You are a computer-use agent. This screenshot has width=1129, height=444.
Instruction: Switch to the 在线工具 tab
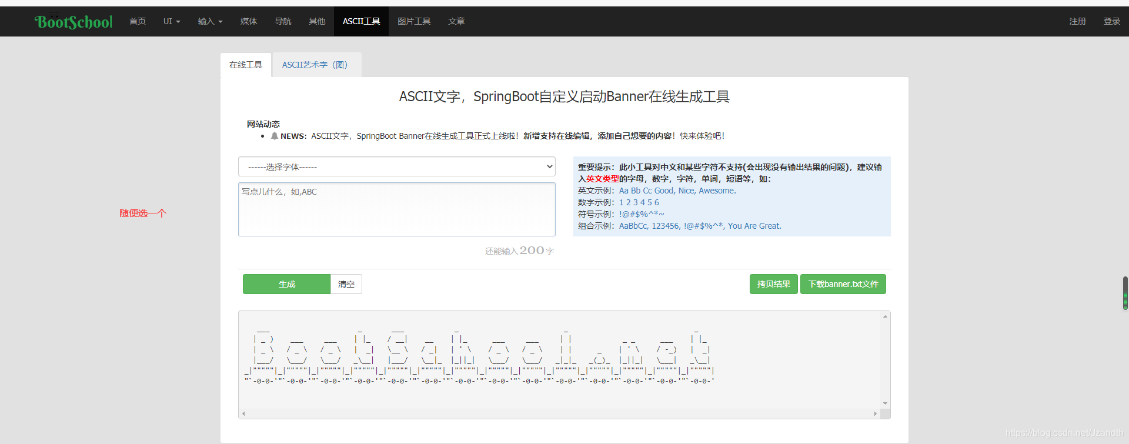[x=246, y=65]
